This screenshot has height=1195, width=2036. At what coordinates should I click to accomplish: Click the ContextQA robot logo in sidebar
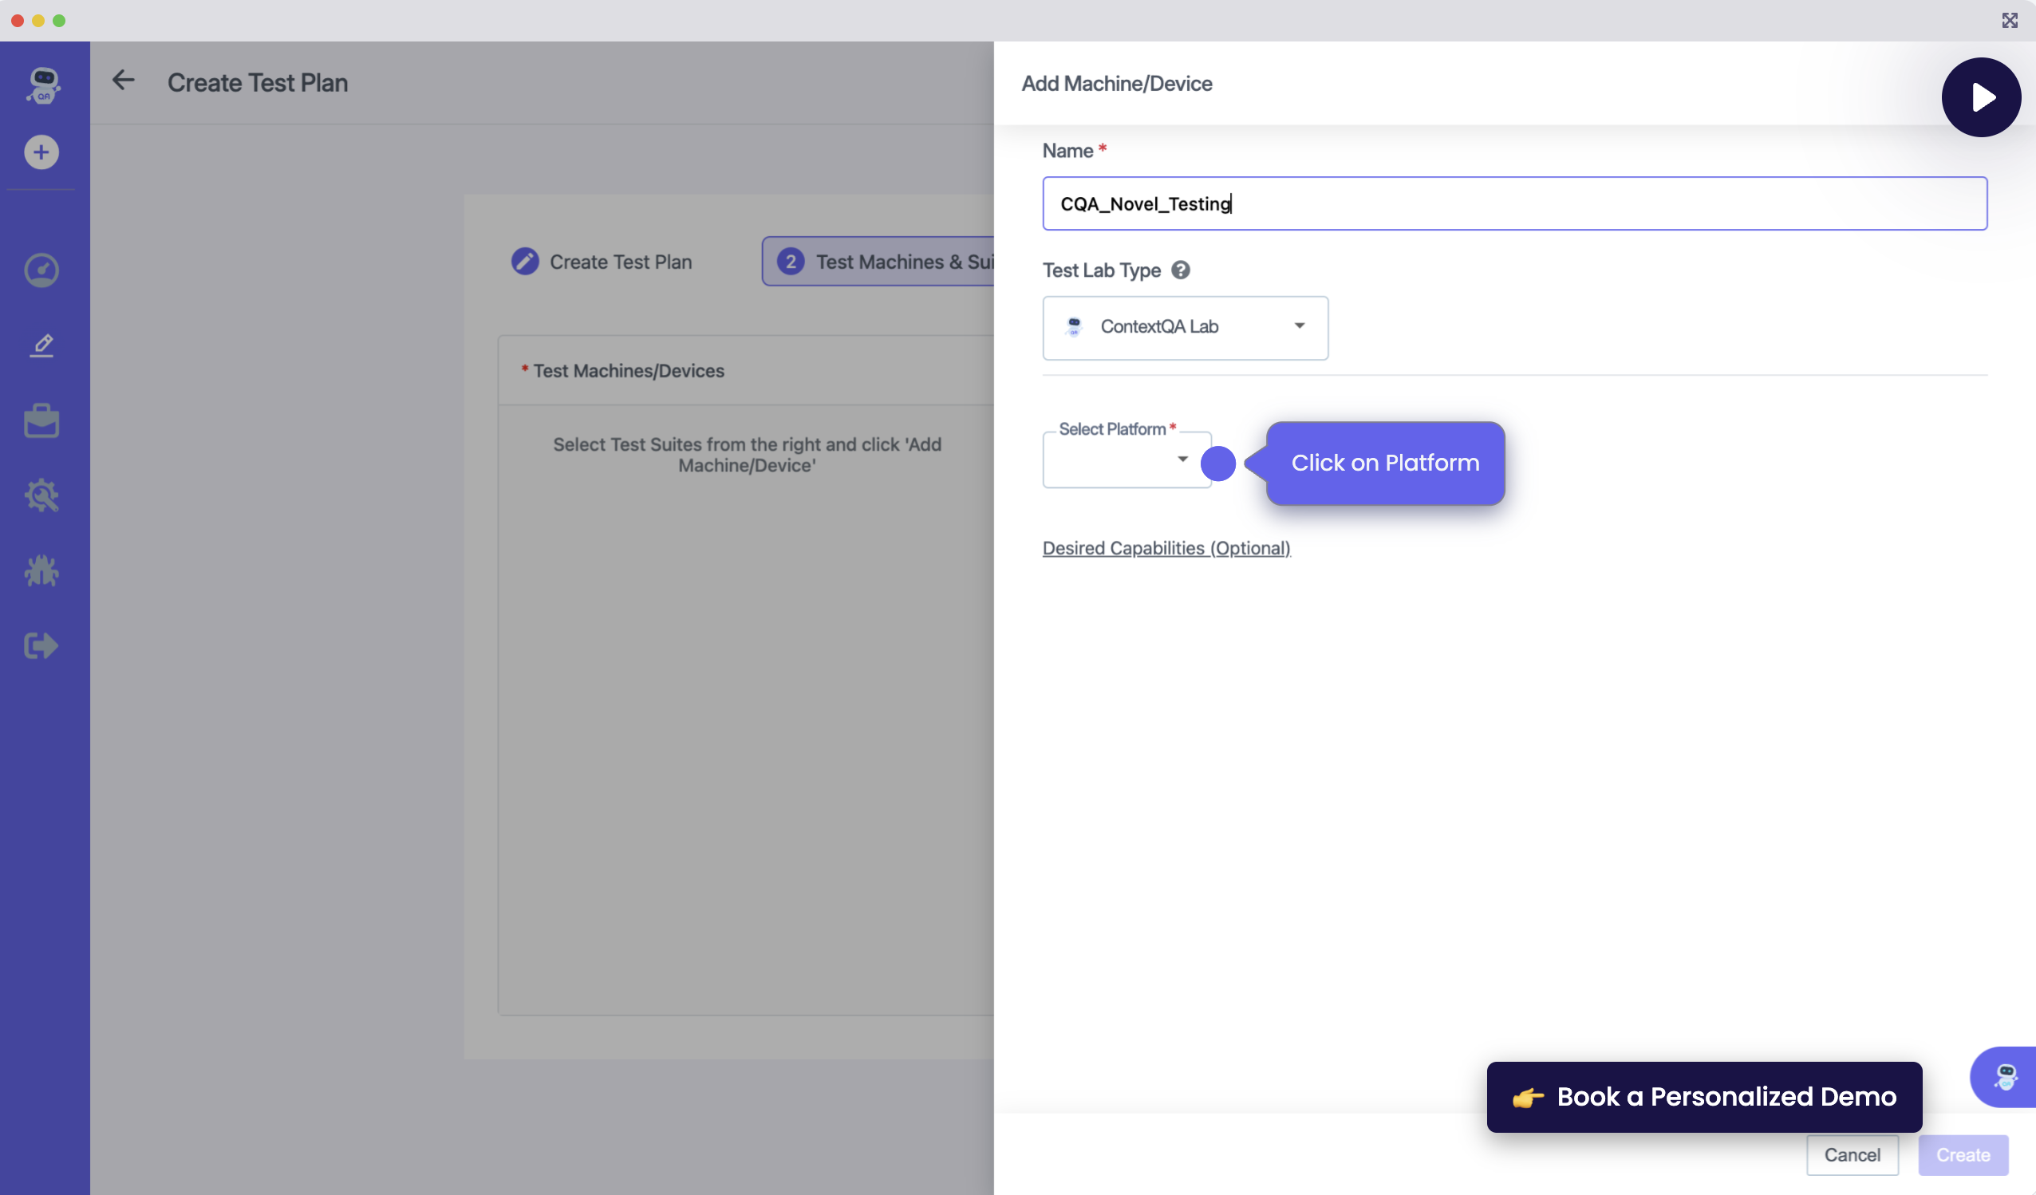43,84
